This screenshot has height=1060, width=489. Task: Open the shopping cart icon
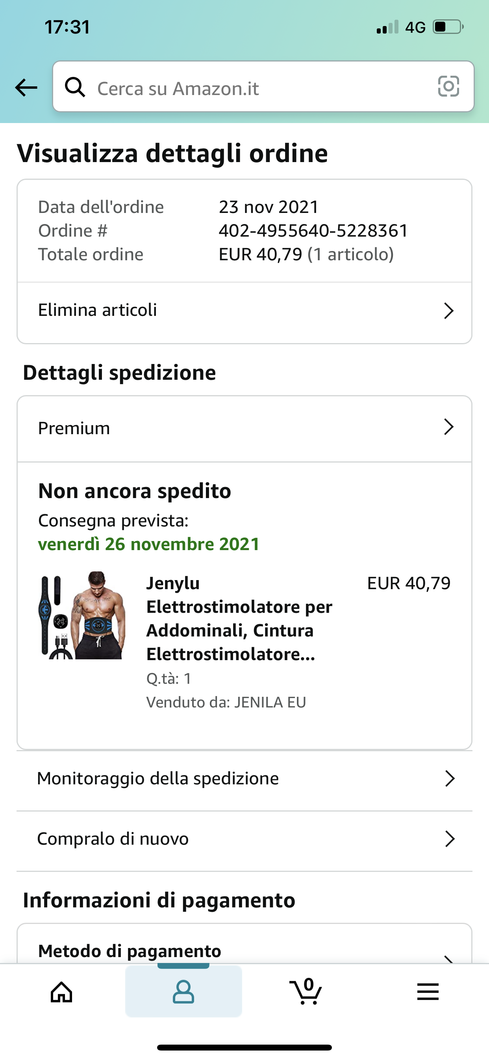305,992
